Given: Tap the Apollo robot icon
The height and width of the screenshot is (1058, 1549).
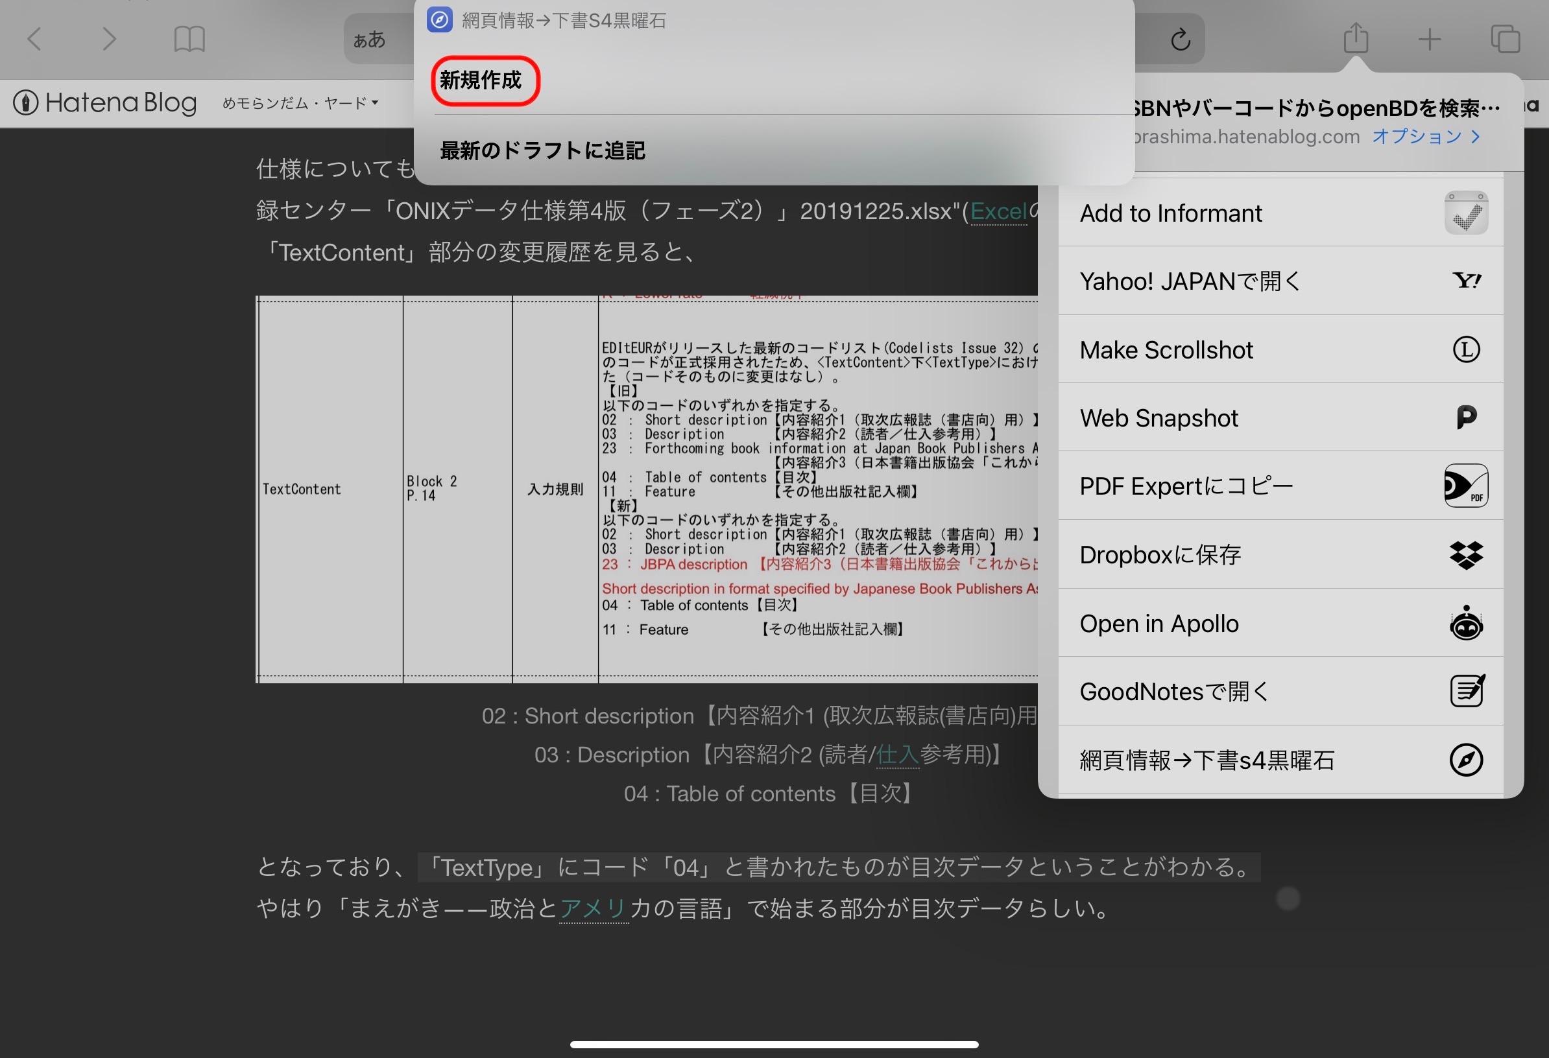Looking at the screenshot, I should pos(1466,623).
